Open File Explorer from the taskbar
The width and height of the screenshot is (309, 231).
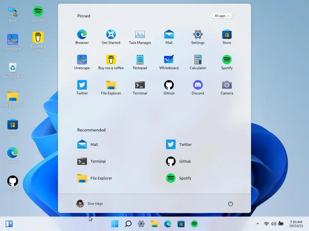pos(154,224)
